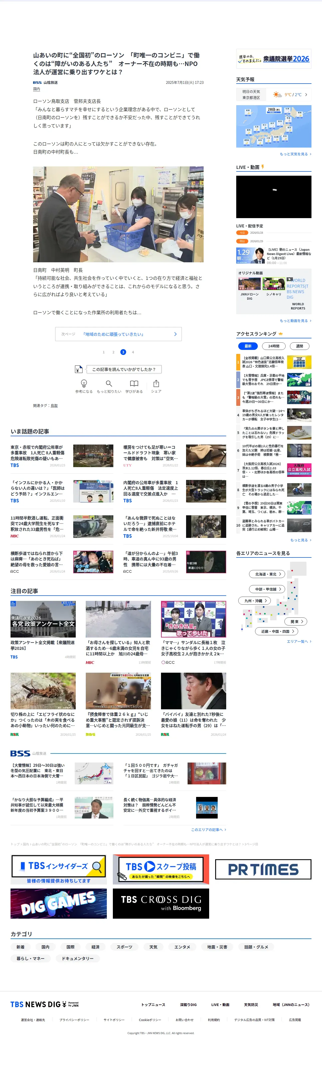This screenshot has height=1068, width=322.
Task: Open the 1.29 朝のニュース live schedule thumbnail
Action: tap(250, 256)
